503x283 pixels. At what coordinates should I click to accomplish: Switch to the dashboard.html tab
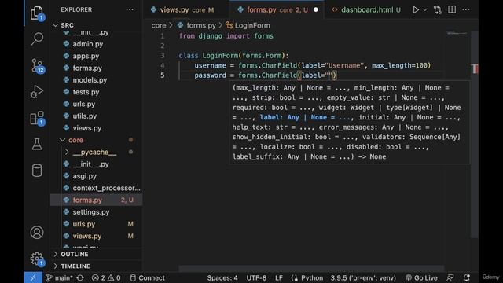(x=365, y=10)
